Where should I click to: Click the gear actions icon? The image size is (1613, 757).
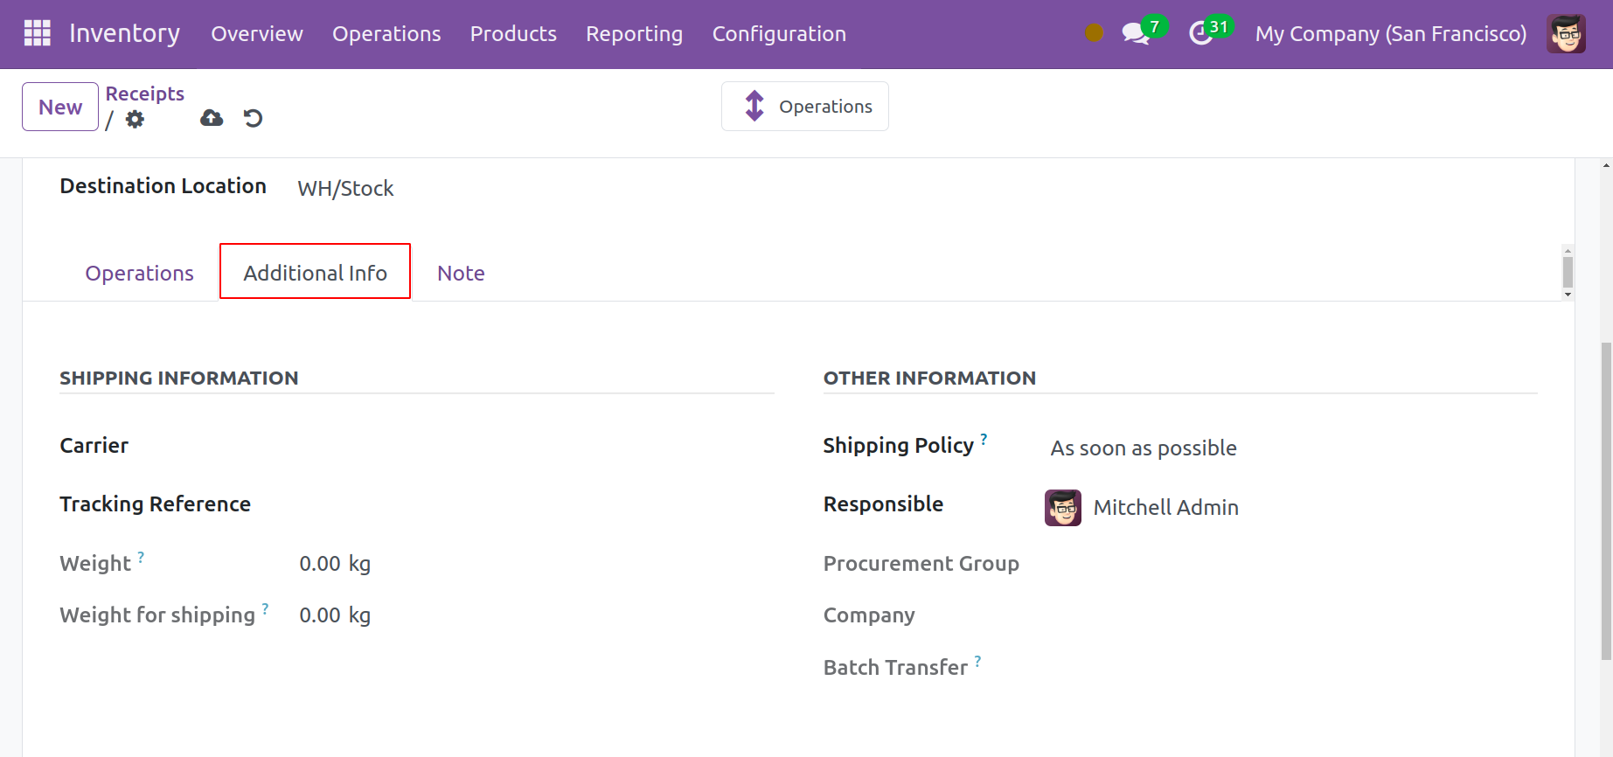[135, 119]
